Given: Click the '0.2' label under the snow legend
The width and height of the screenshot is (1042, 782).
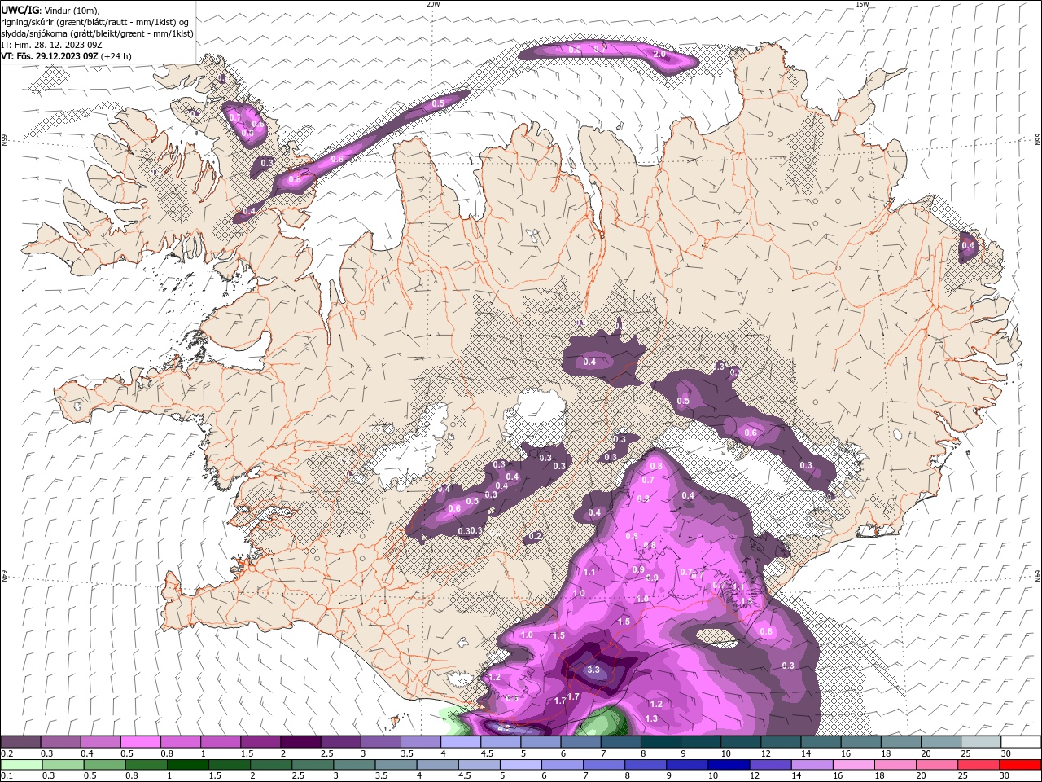Looking at the screenshot, I should coord(7,753).
